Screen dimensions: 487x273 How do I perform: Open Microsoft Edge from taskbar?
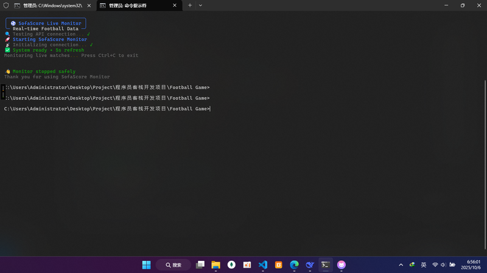pos(294,265)
